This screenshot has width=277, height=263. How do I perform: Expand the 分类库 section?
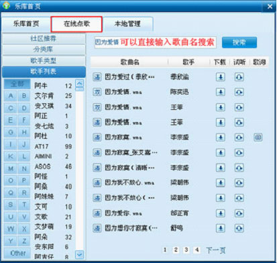(x=44, y=50)
